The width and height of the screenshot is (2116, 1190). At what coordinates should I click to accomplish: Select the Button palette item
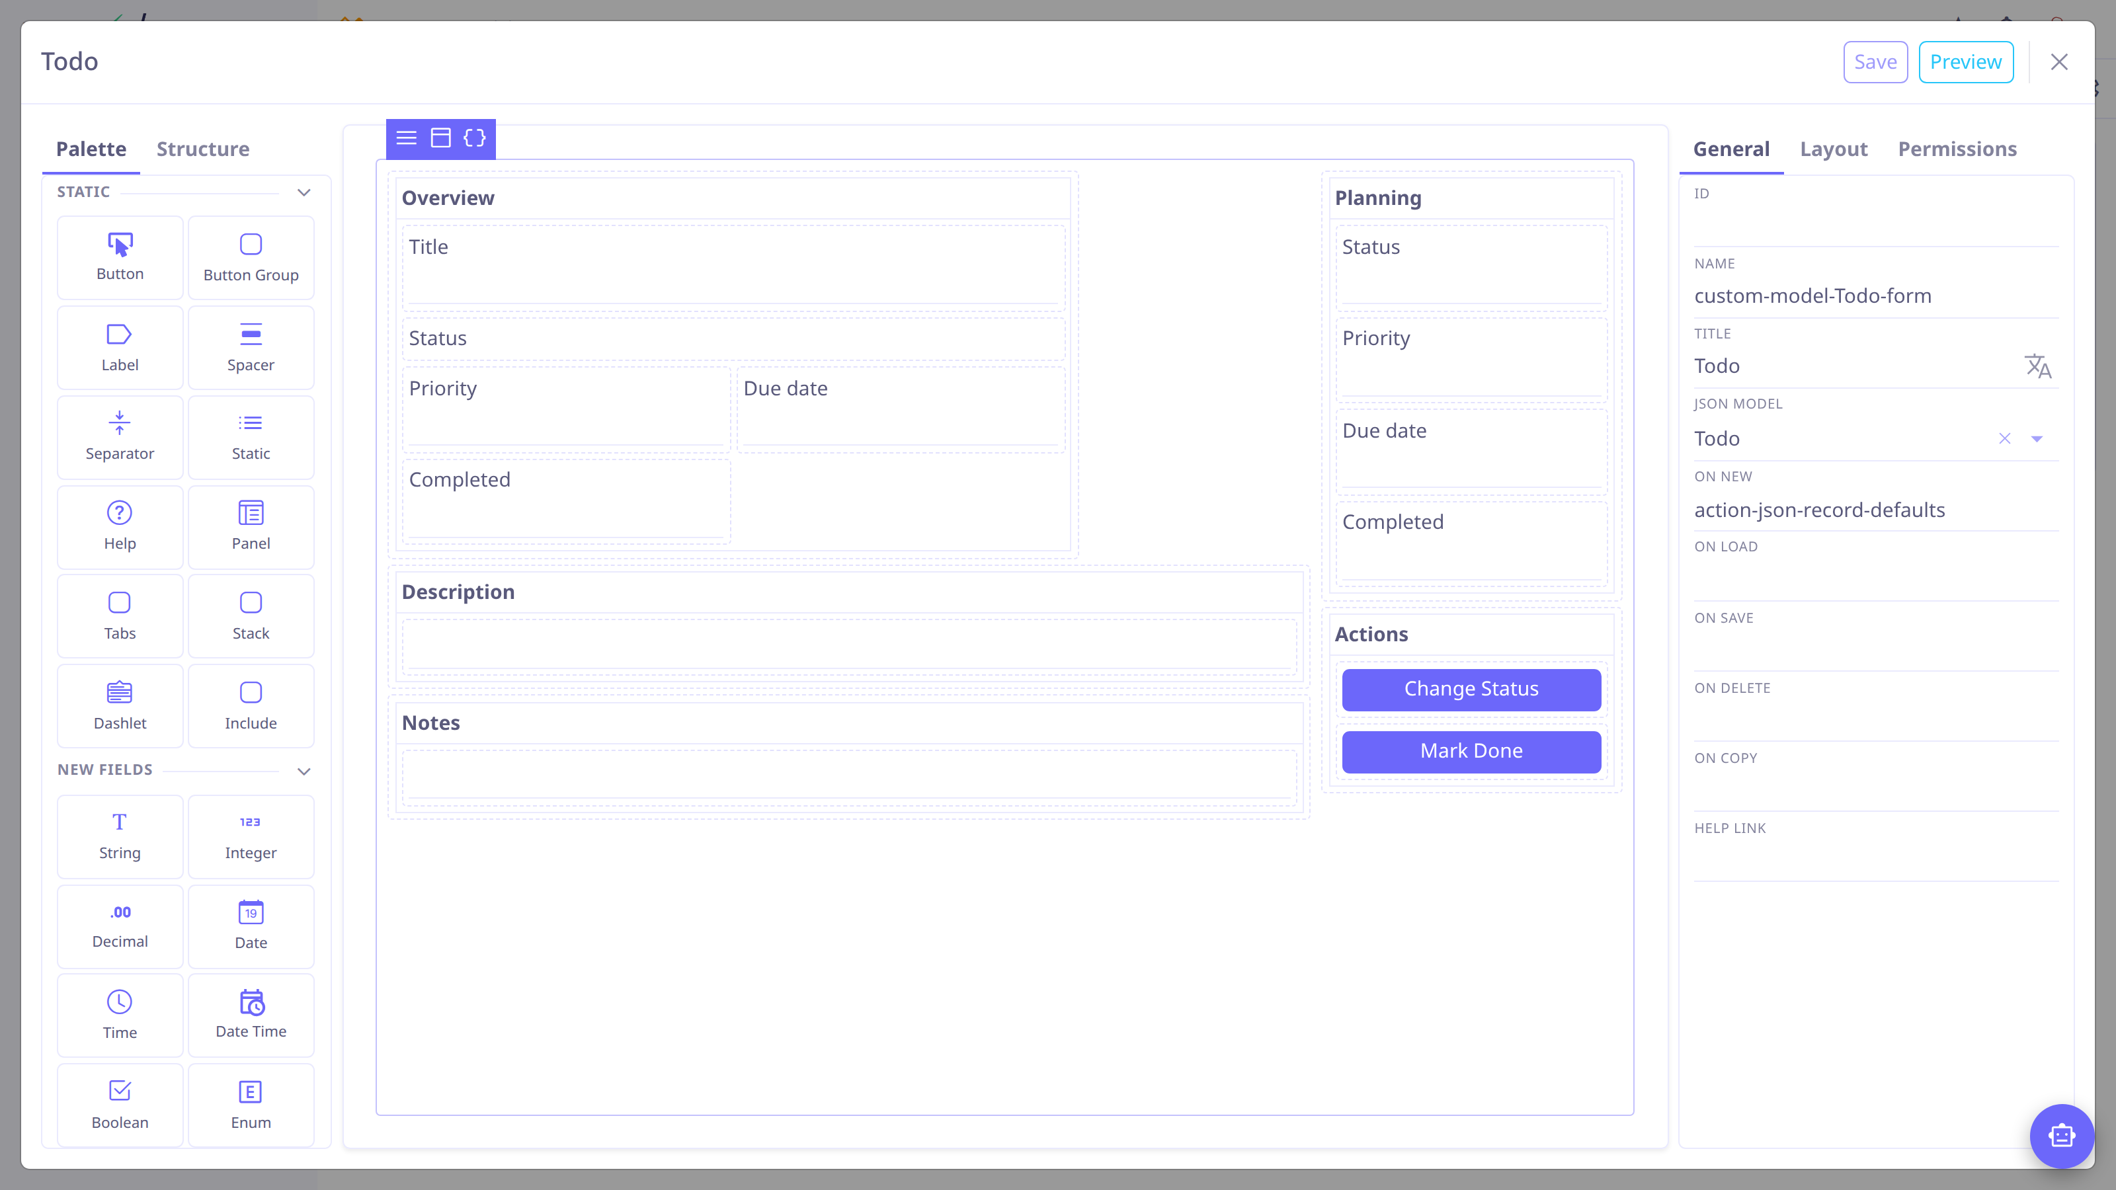[x=120, y=257]
